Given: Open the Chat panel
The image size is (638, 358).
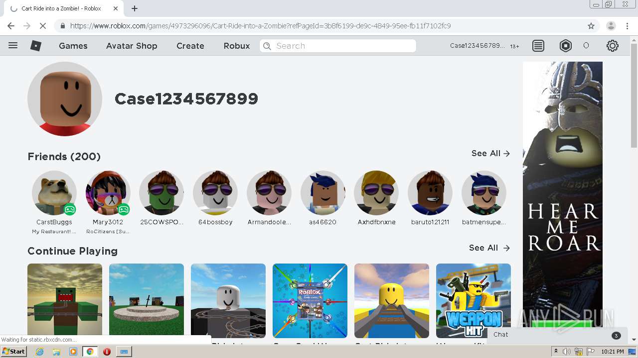Looking at the screenshot, I should 556,335.
